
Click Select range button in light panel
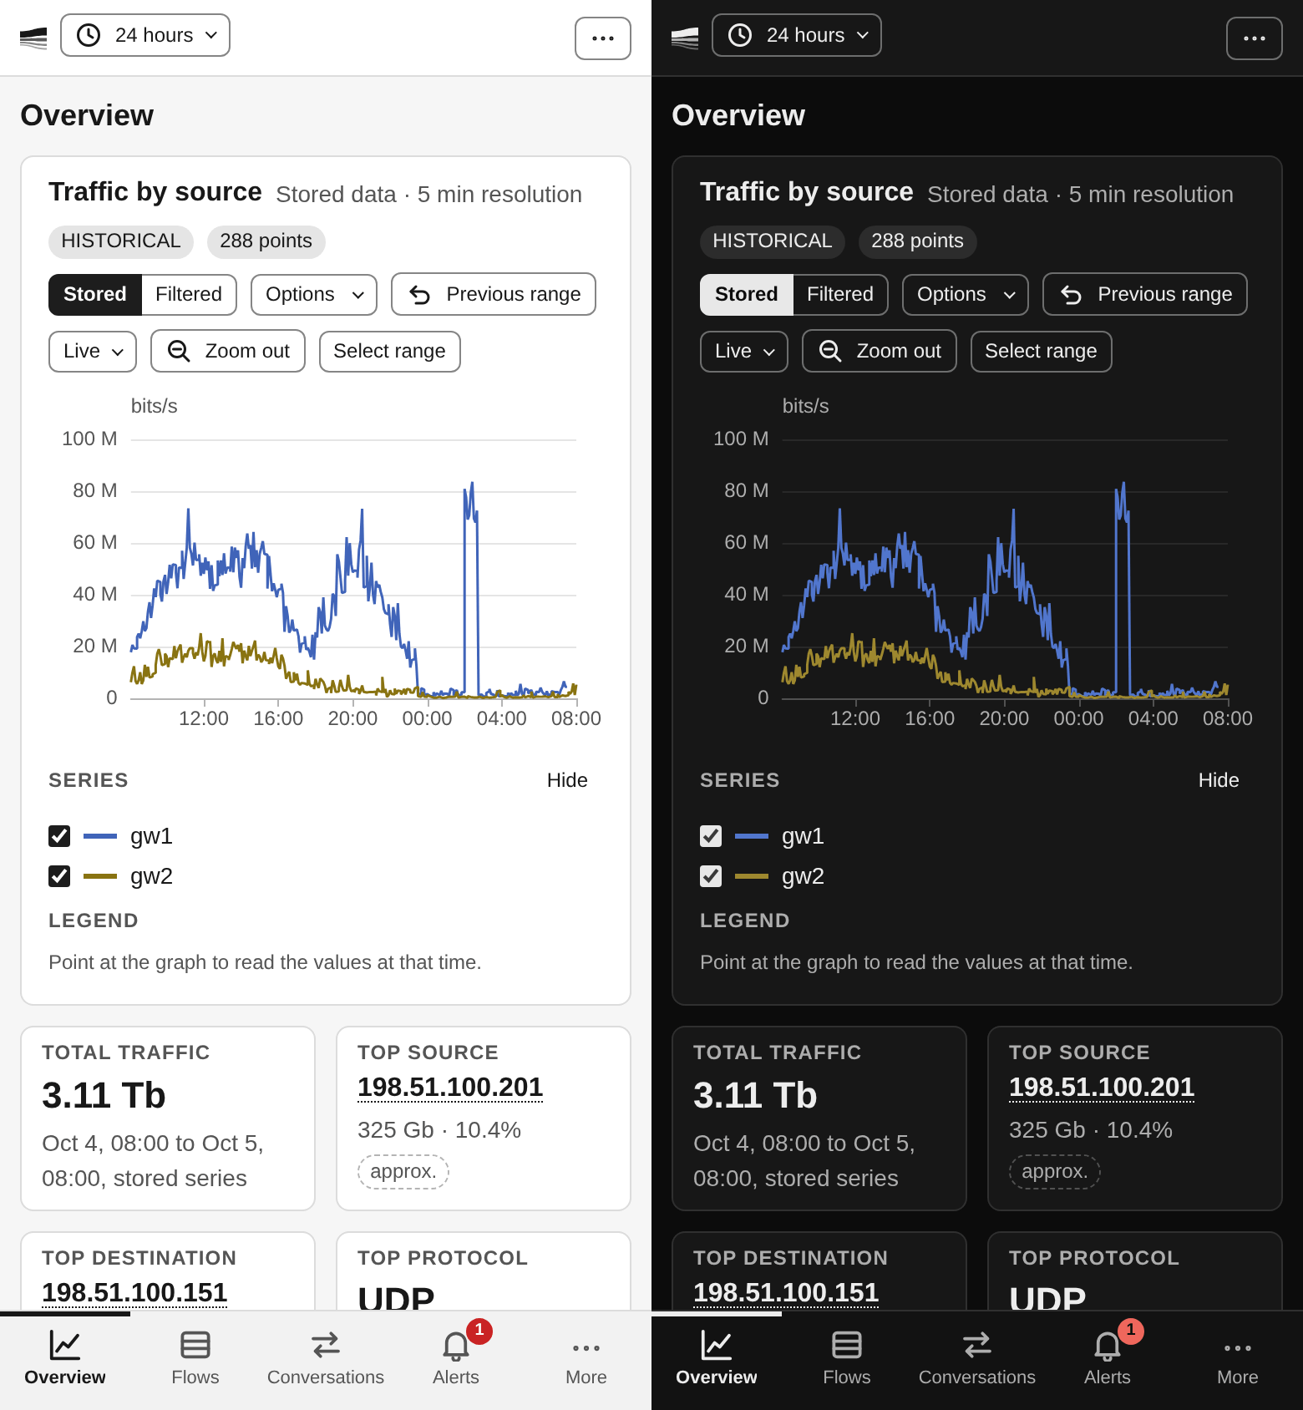389,351
